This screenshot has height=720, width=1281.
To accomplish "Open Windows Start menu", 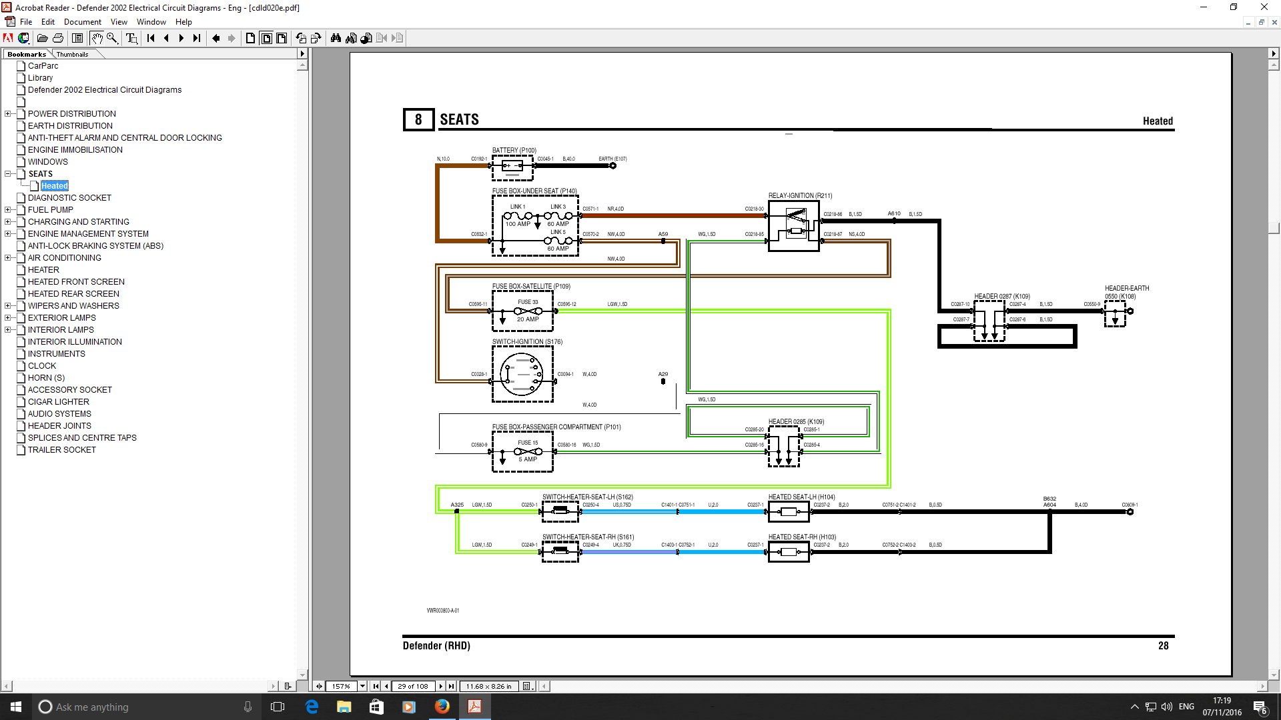I will point(16,707).
